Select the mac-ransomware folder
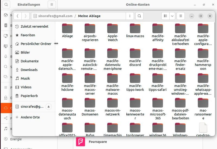 tap(203, 109)
